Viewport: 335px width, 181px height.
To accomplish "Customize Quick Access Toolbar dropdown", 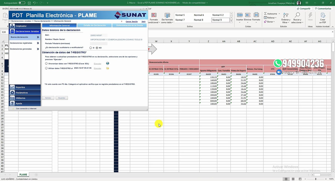I will click(47, 3).
